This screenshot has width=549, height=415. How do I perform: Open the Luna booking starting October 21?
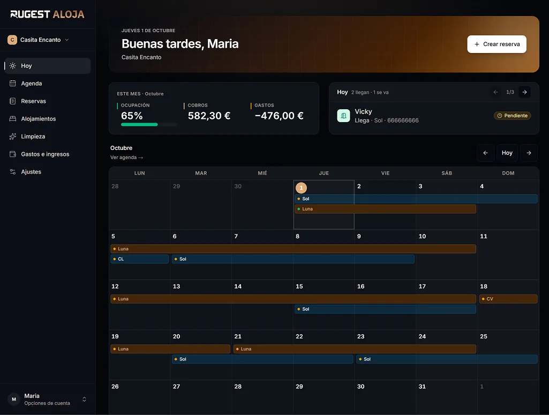click(355, 349)
